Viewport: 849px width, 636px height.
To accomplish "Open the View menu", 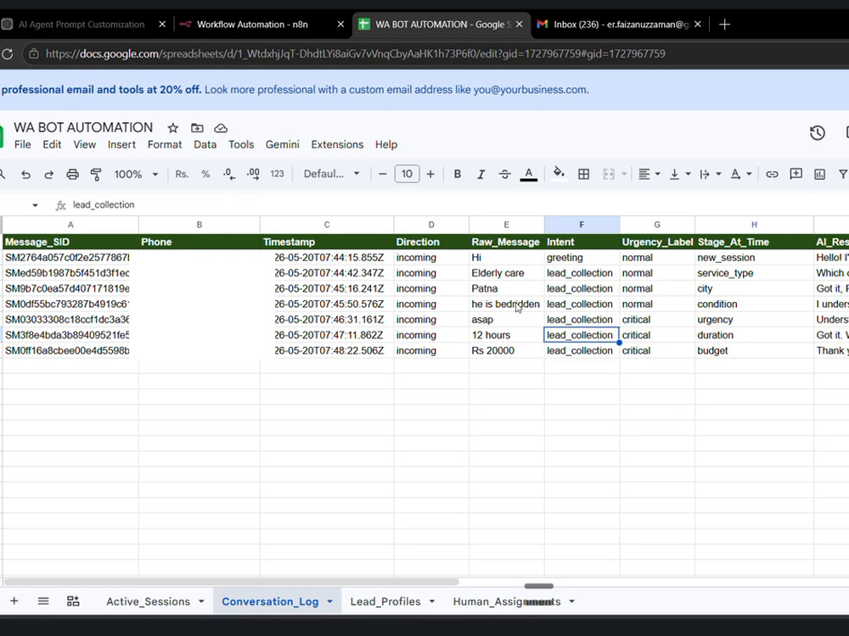I will [84, 144].
